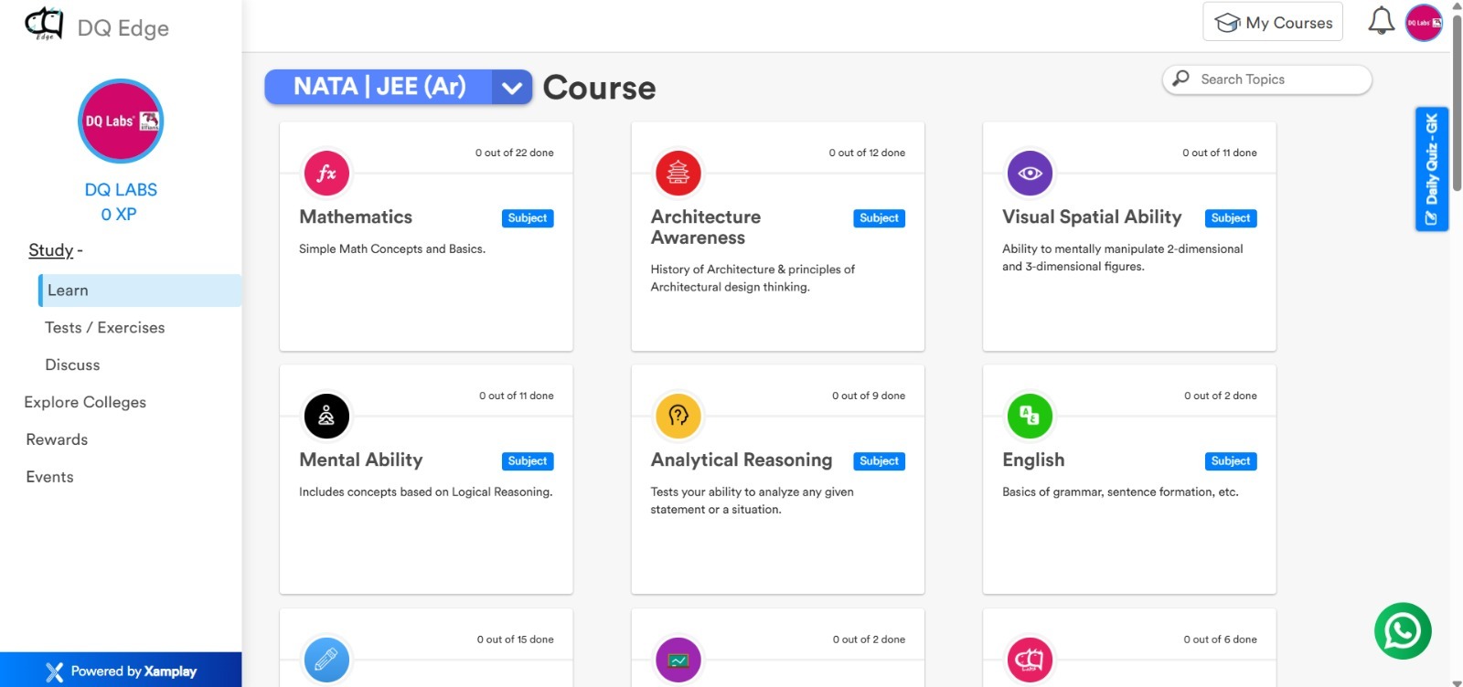Select Tests / Exercises in sidebar
This screenshot has width=1463, height=687.
coord(105,328)
